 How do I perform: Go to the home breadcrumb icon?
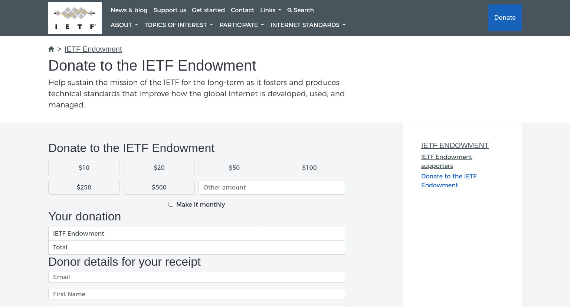[x=51, y=49]
